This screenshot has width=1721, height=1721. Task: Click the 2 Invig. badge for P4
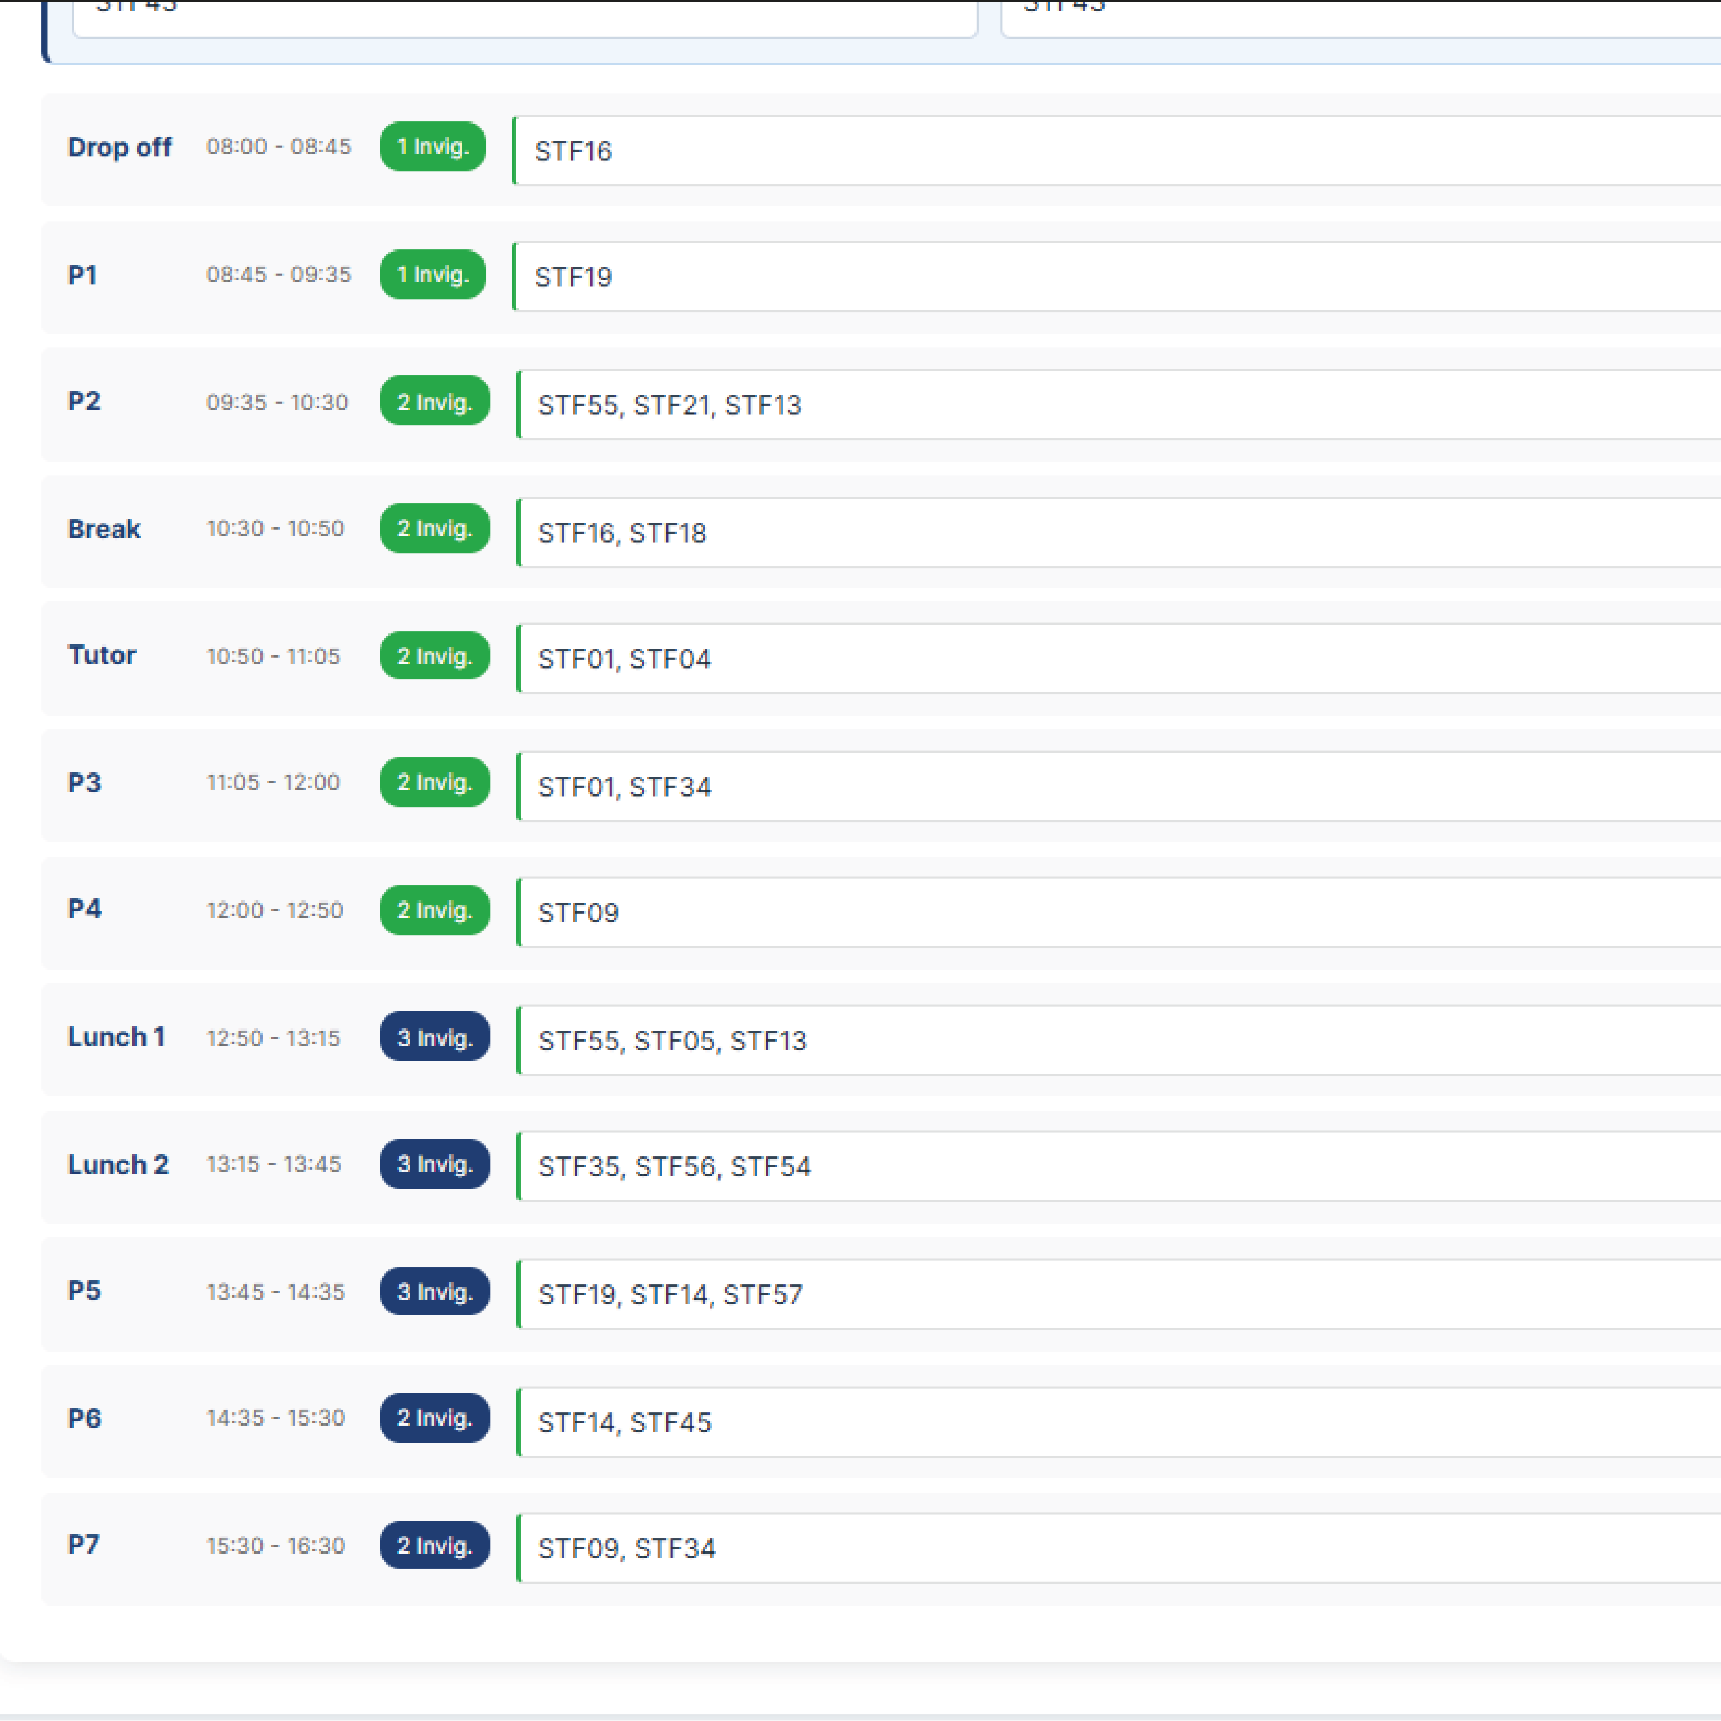click(435, 911)
